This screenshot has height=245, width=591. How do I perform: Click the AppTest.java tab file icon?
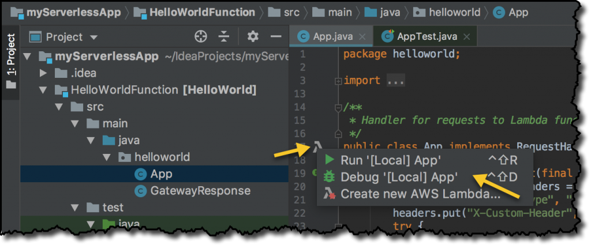pos(388,36)
